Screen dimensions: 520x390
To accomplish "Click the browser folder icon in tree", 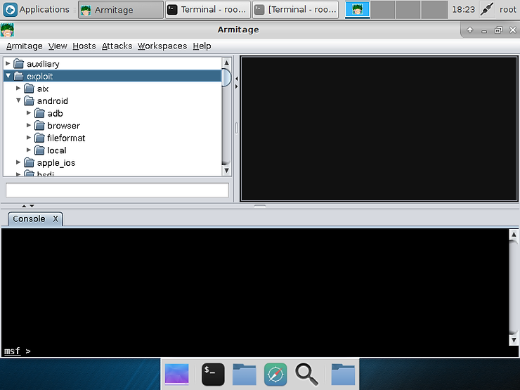I will [x=39, y=126].
